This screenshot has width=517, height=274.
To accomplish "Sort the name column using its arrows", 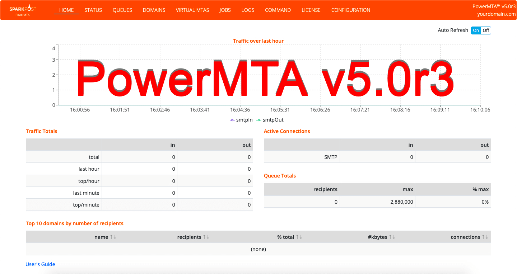I will click(x=113, y=237).
